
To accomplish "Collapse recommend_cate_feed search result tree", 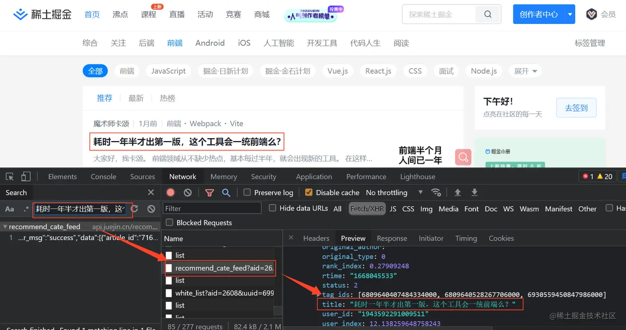I will coord(5,227).
